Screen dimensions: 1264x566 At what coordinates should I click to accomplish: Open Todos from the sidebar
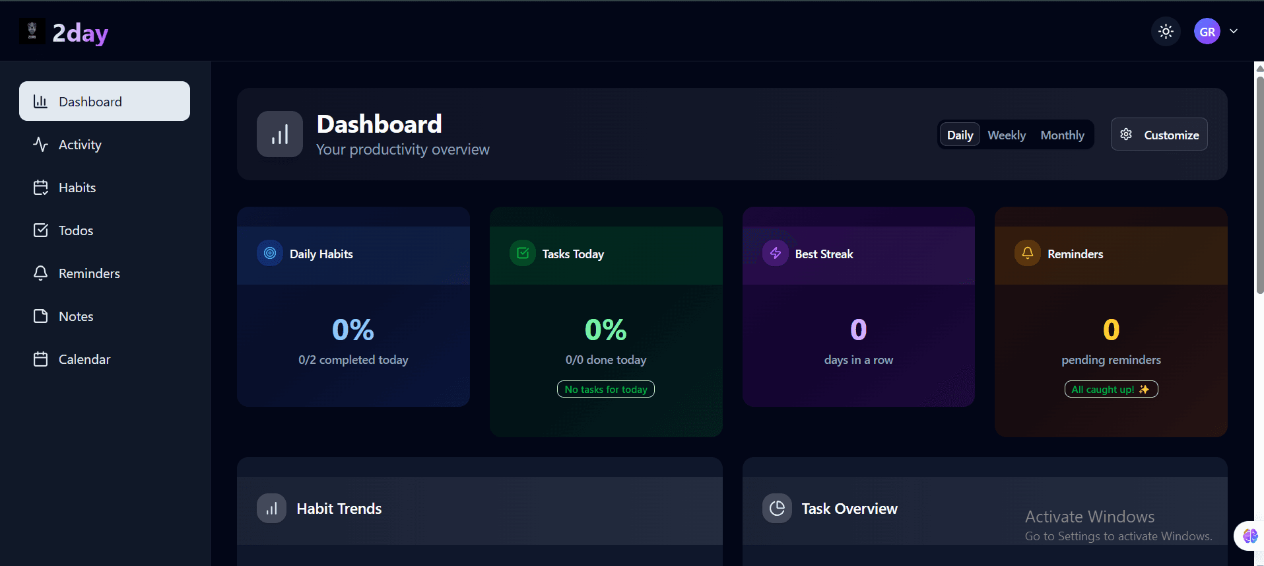(x=104, y=230)
